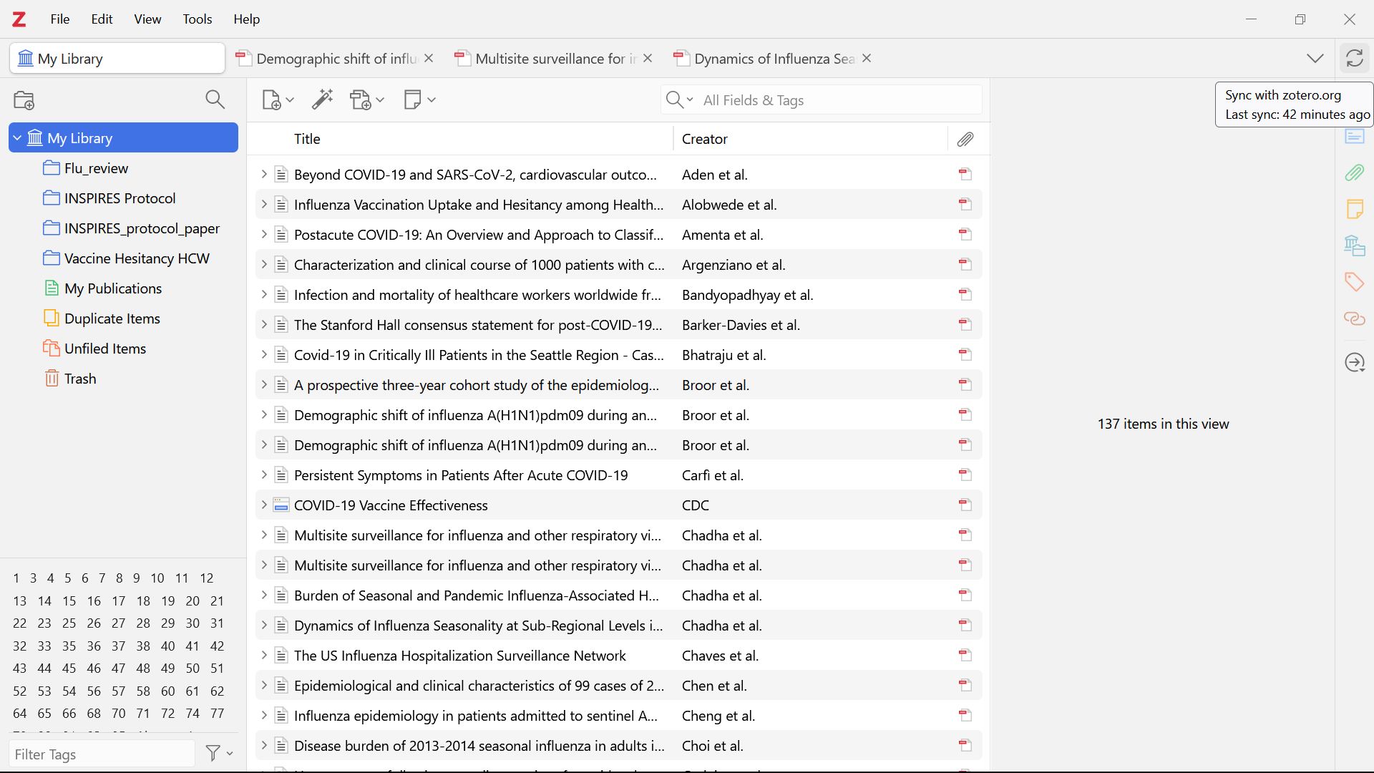1374x773 pixels.
Task: Open the New Item dropdown
Action: (278, 100)
